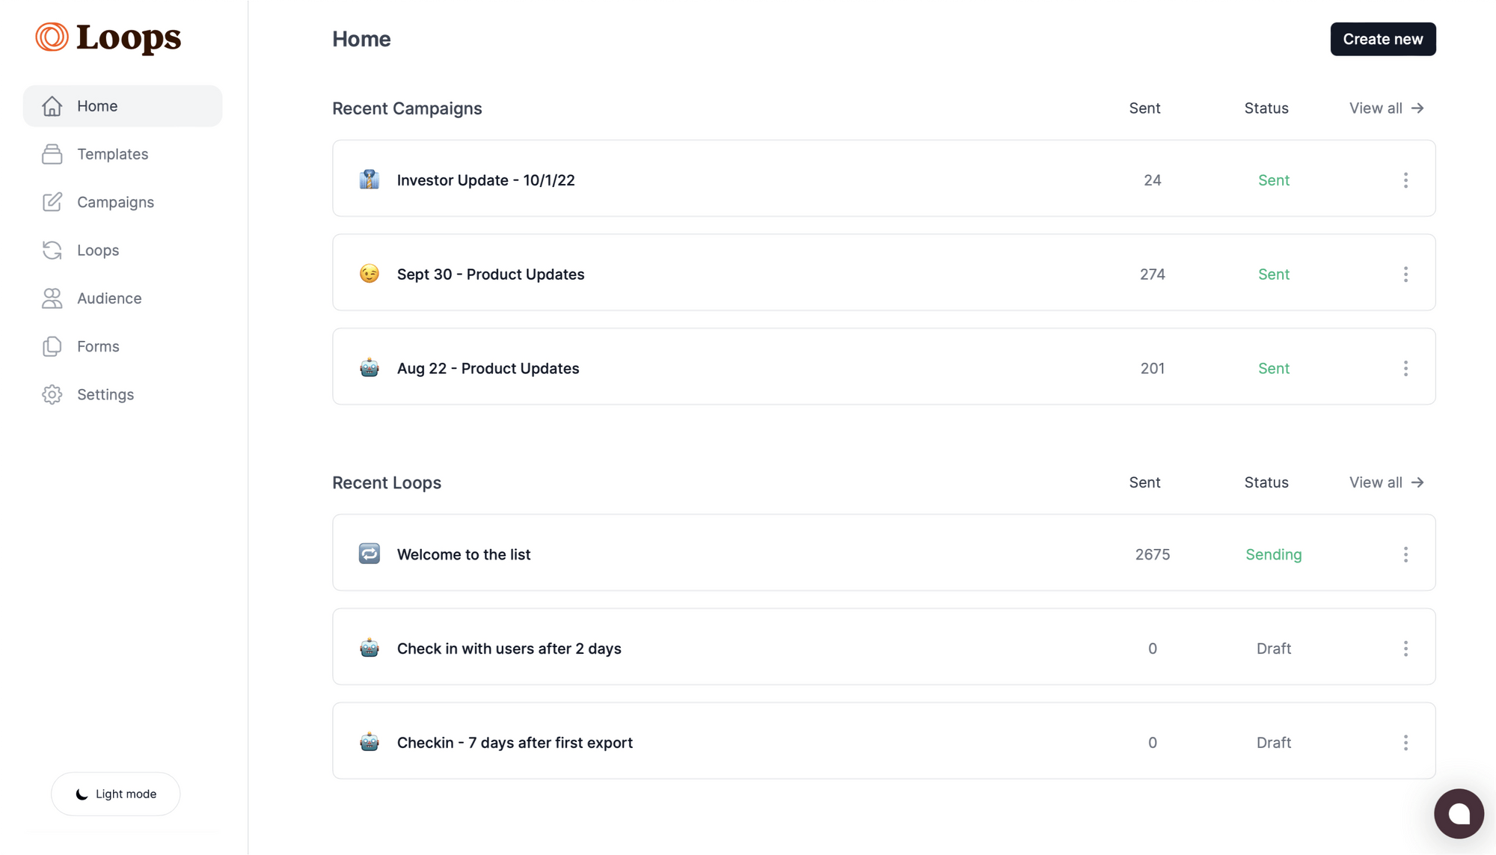Viewport: 1496px width, 855px height.
Task: Open options for Aug 22 Product Updates
Action: [1406, 368]
